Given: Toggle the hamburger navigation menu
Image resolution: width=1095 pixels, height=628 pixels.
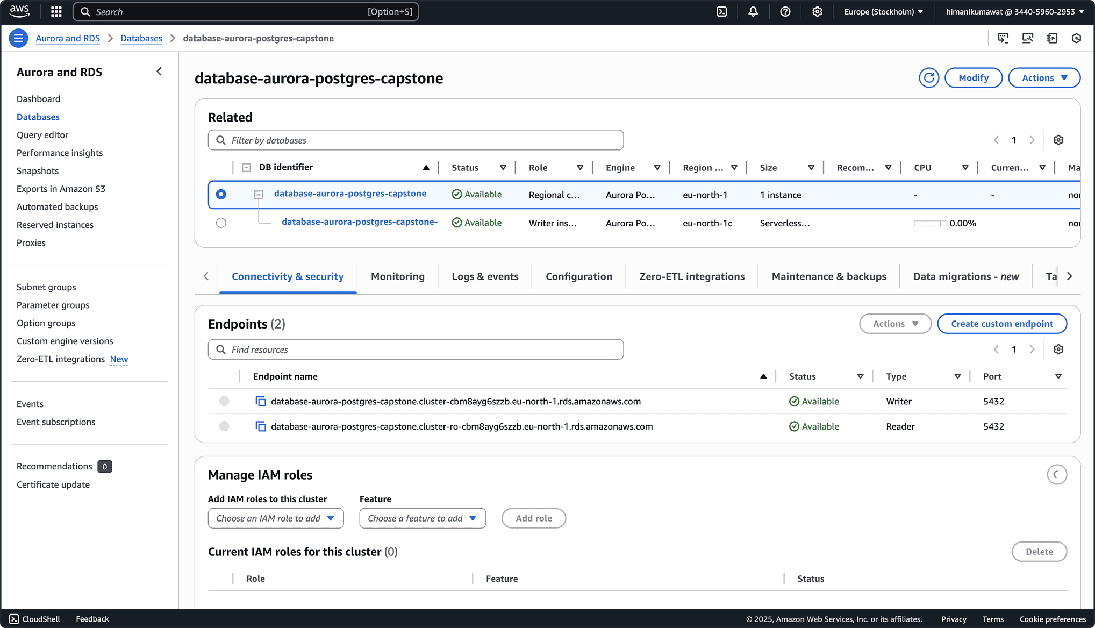Looking at the screenshot, I should click(x=18, y=38).
